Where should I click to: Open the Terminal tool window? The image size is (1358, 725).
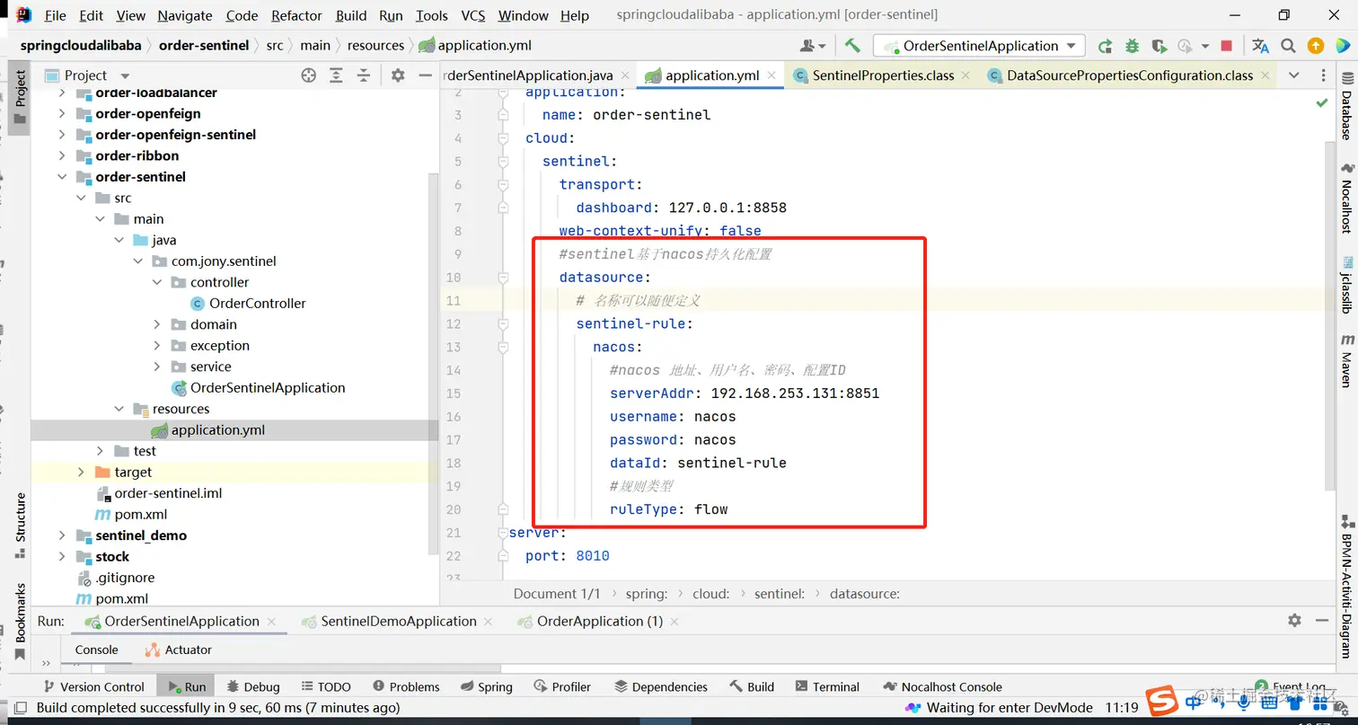[826, 686]
